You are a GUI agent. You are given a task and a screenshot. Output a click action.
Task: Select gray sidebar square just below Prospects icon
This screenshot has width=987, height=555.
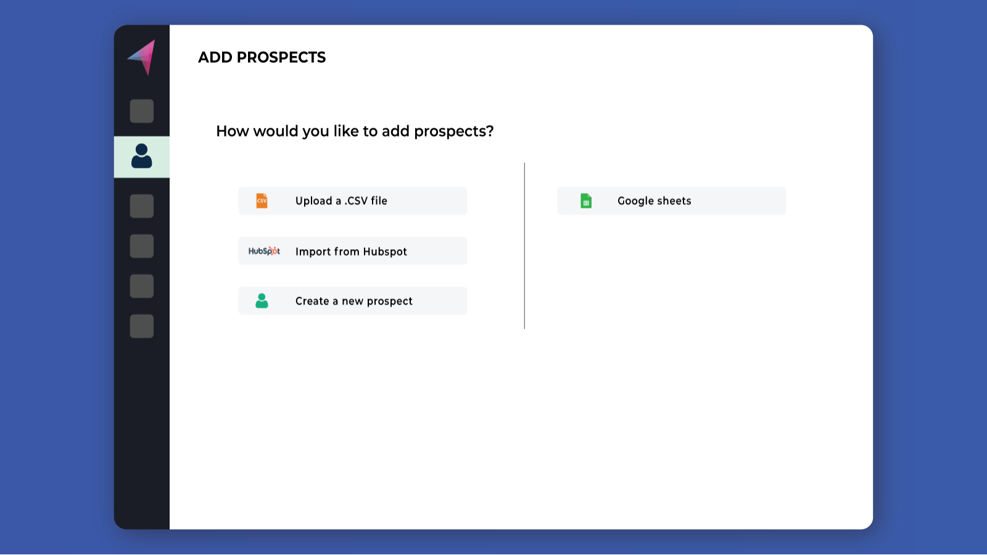click(x=142, y=206)
